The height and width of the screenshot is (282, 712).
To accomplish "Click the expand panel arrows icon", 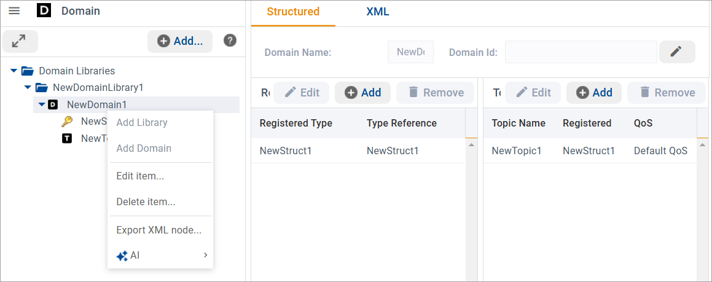I will tap(20, 41).
